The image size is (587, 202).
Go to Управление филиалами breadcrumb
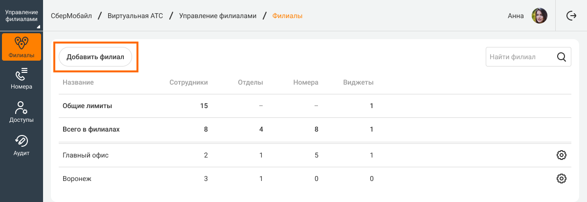pos(218,16)
